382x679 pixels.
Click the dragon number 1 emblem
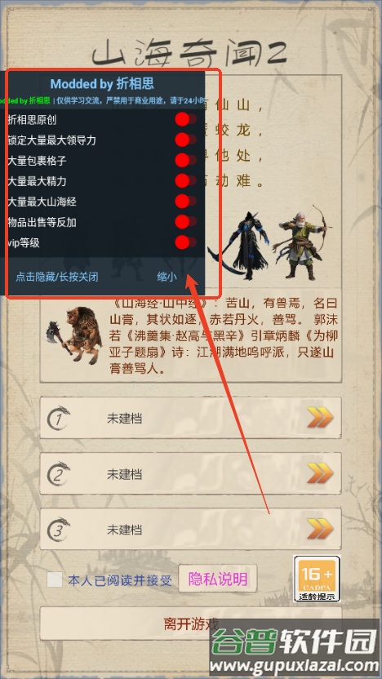tap(59, 418)
